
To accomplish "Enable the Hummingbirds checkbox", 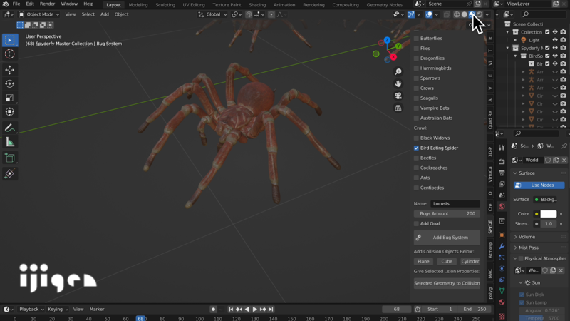I will [x=416, y=68].
